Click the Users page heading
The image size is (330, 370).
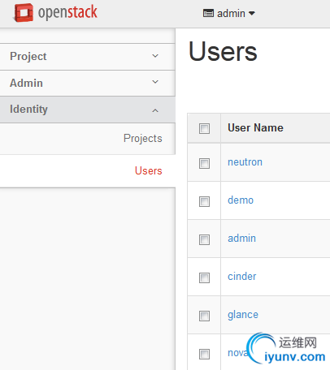223,51
